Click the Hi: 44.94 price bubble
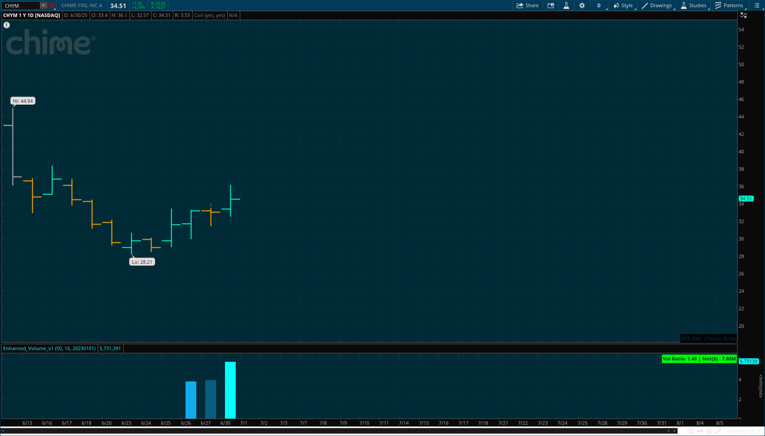This screenshot has height=436, width=765. (x=23, y=101)
